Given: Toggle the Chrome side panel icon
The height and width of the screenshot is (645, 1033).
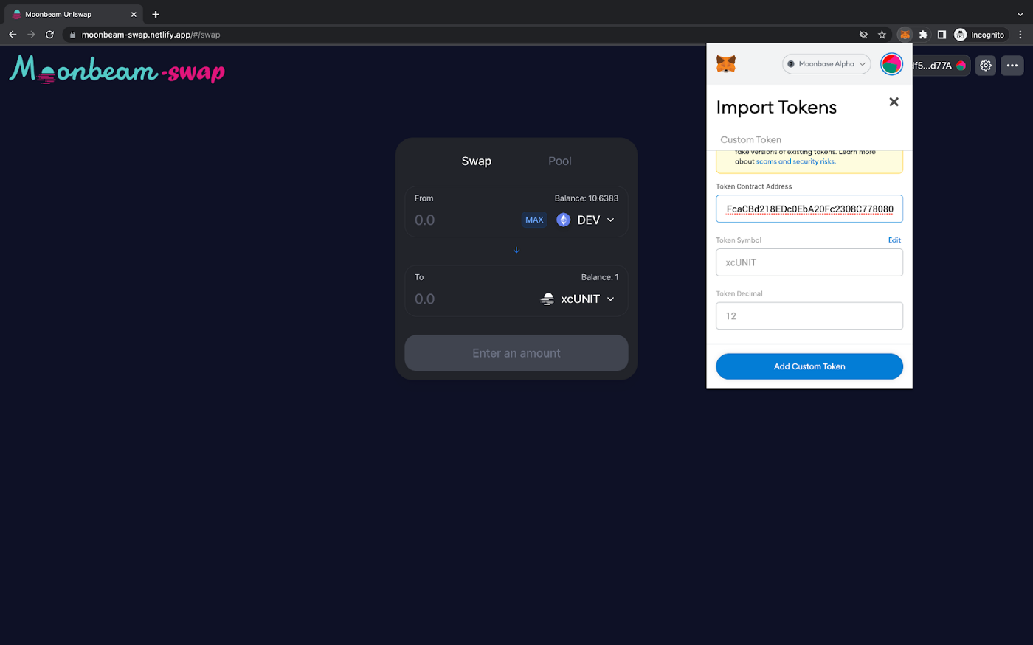Looking at the screenshot, I should click(942, 35).
